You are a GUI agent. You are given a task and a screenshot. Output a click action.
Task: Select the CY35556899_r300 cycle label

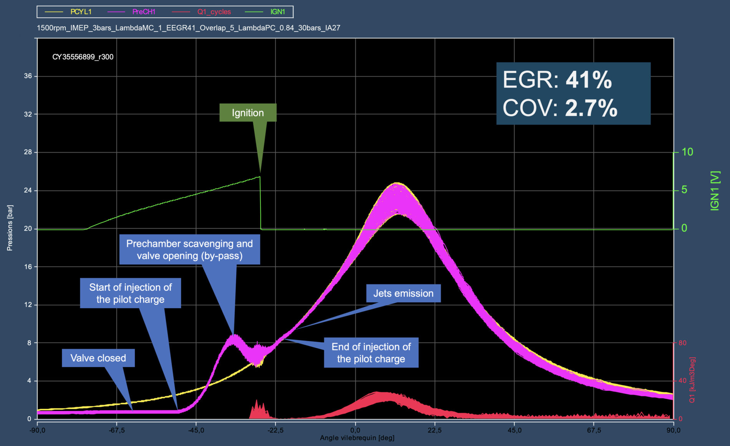coord(83,57)
